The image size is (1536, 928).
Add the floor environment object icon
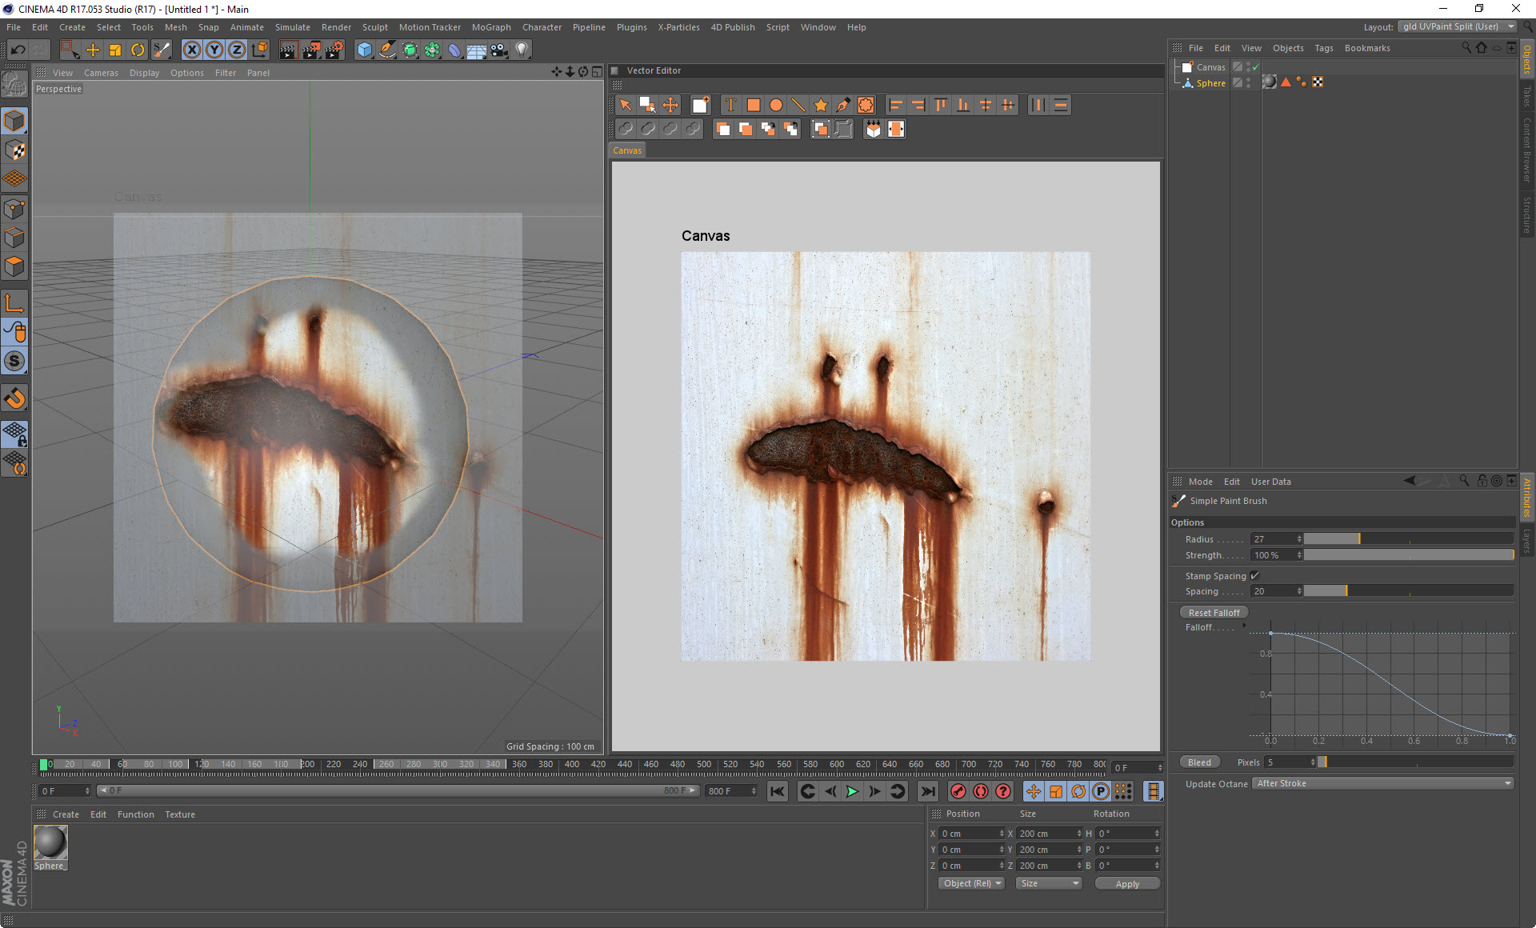pyautogui.click(x=477, y=50)
